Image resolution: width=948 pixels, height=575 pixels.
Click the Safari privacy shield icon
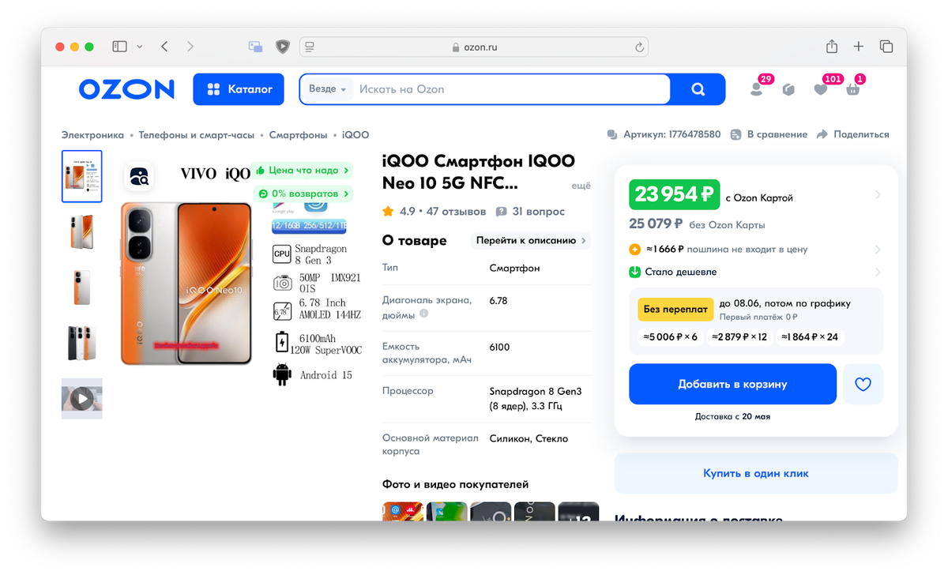tap(282, 47)
